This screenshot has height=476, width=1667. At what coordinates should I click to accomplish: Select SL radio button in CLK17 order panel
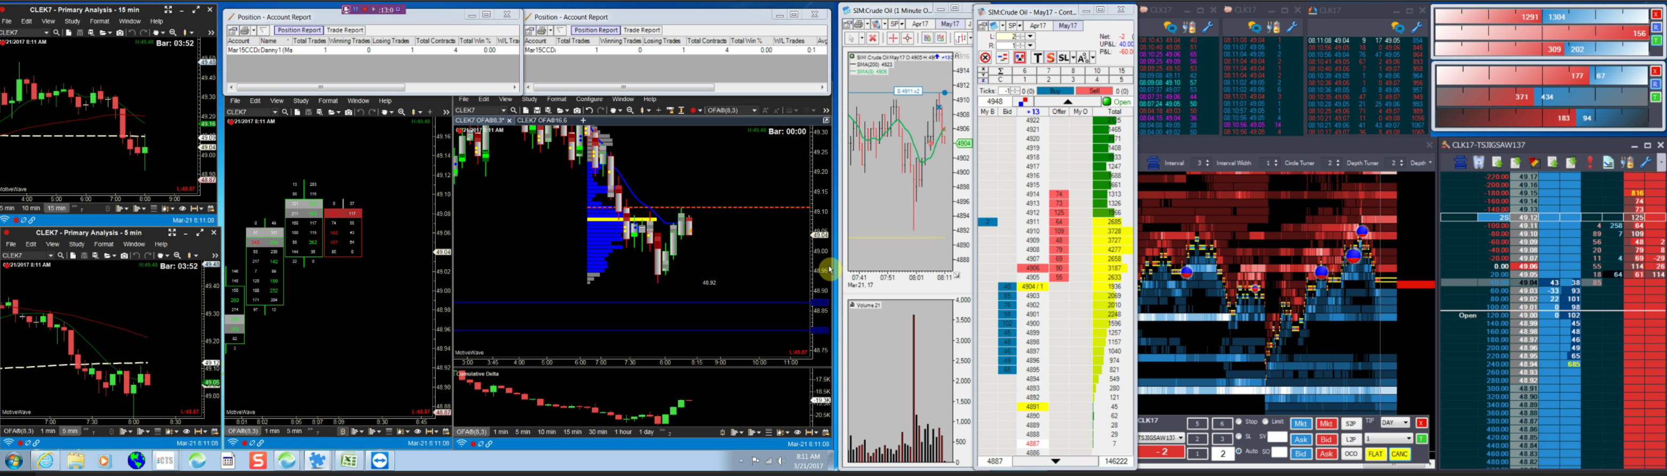(x=1239, y=437)
